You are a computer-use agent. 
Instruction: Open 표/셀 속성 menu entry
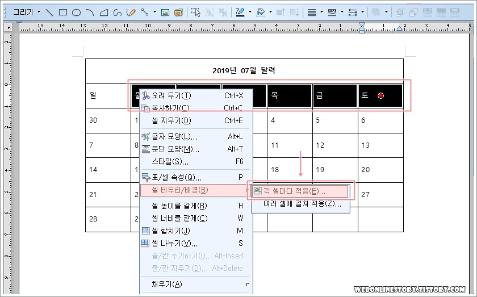(196, 177)
